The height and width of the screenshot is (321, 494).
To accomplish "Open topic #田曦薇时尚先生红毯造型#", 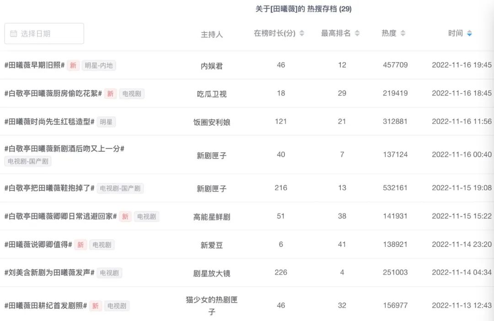I will click(49, 122).
